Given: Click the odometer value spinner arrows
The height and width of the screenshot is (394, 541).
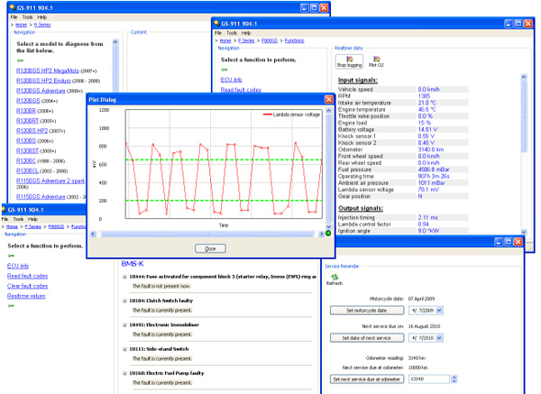Looking at the screenshot, I should coord(454,379).
